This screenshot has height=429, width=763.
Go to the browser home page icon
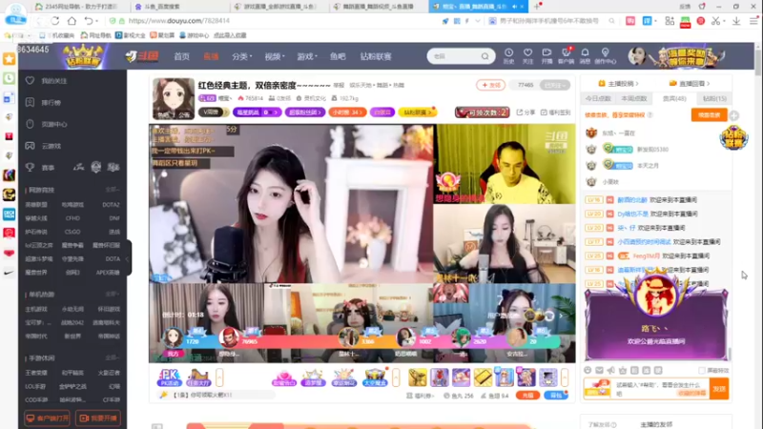click(72, 21)
